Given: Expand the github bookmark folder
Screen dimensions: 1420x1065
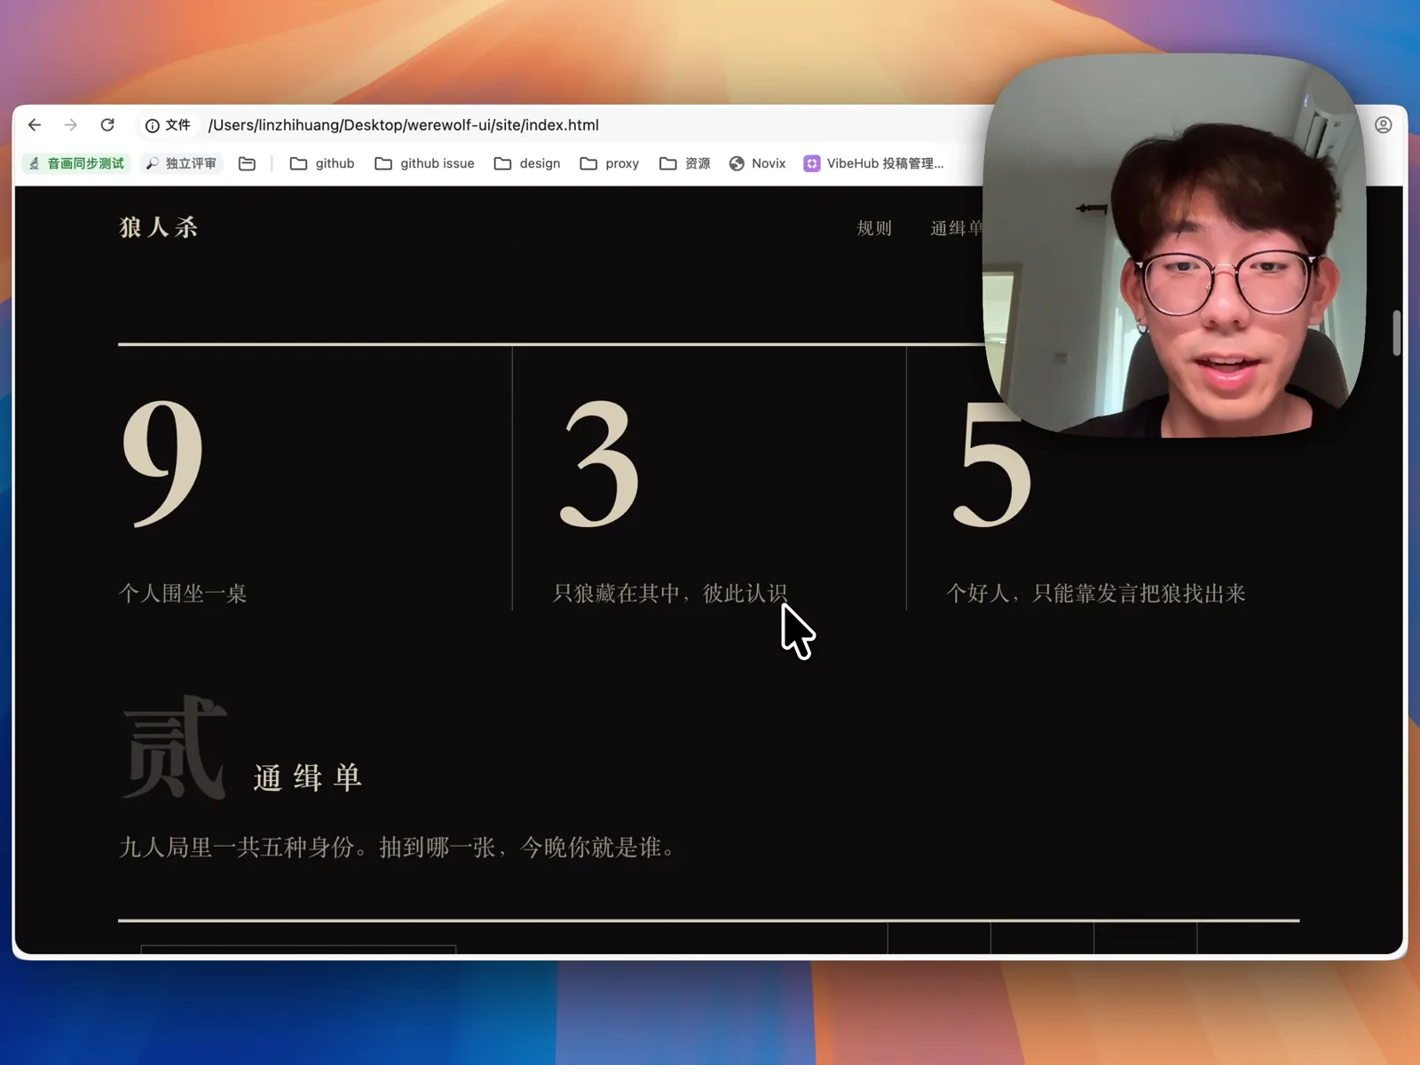Looking at the screenshot, I should pos(322,163).
